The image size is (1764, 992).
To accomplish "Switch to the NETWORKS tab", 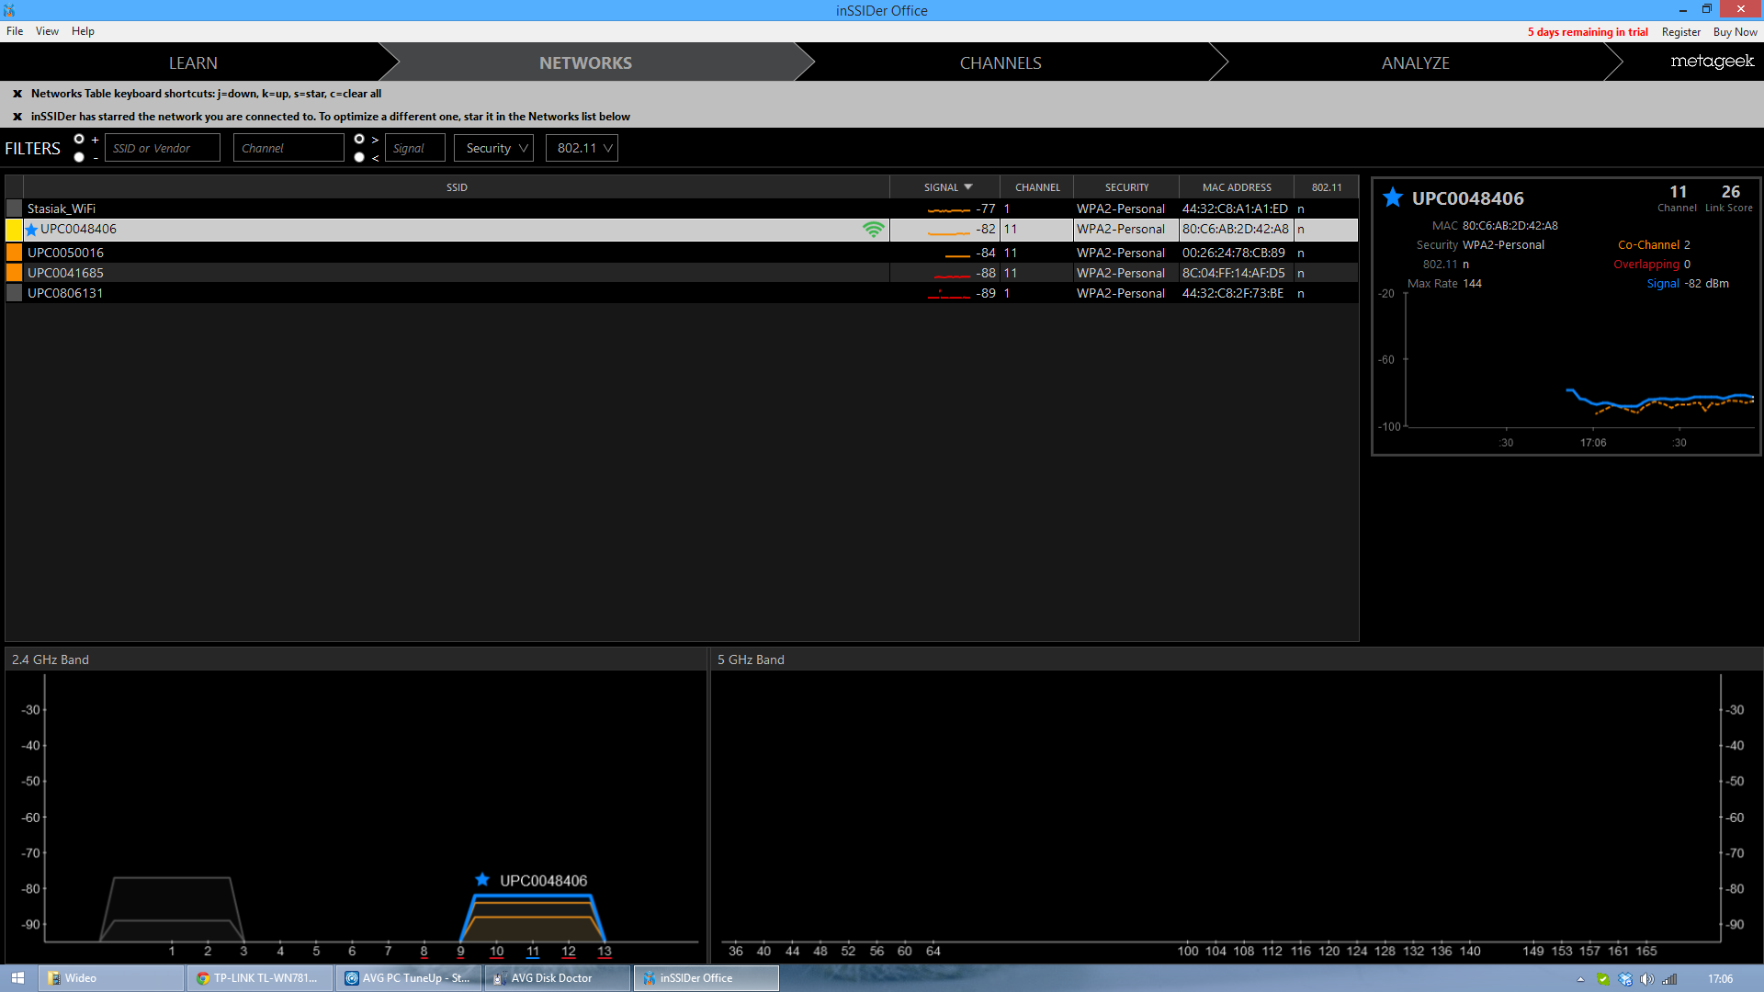I will [585, 62].
